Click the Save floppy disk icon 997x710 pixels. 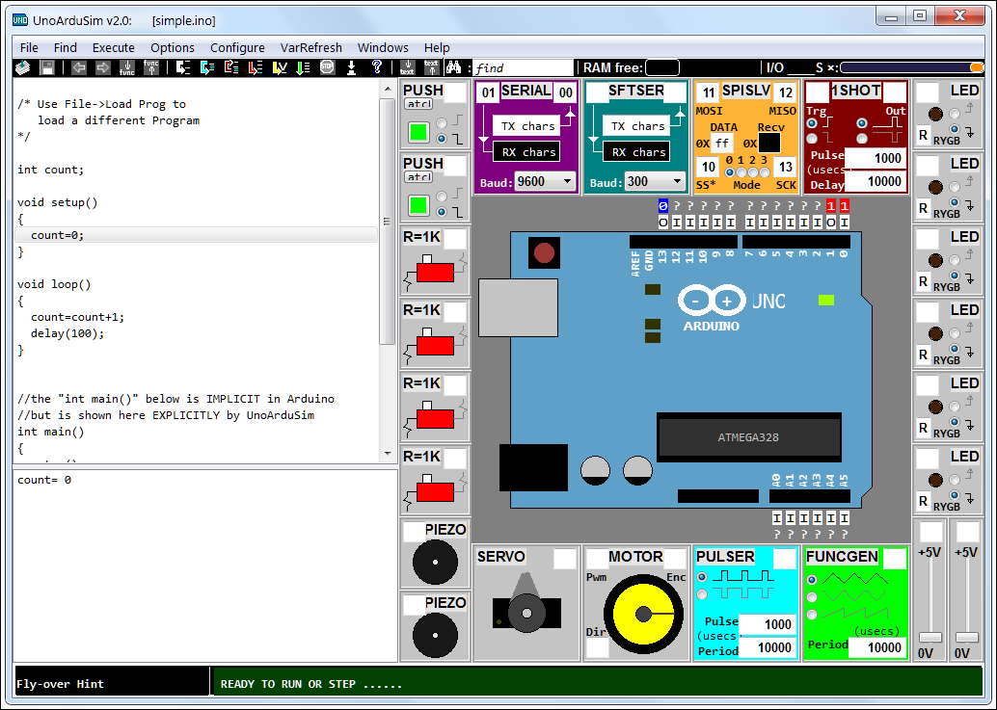[x=47, y=67]
